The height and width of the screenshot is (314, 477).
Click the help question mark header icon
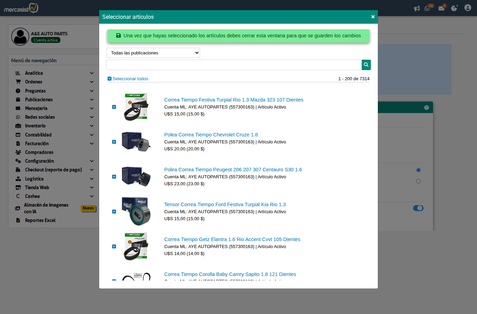point(454,8)
